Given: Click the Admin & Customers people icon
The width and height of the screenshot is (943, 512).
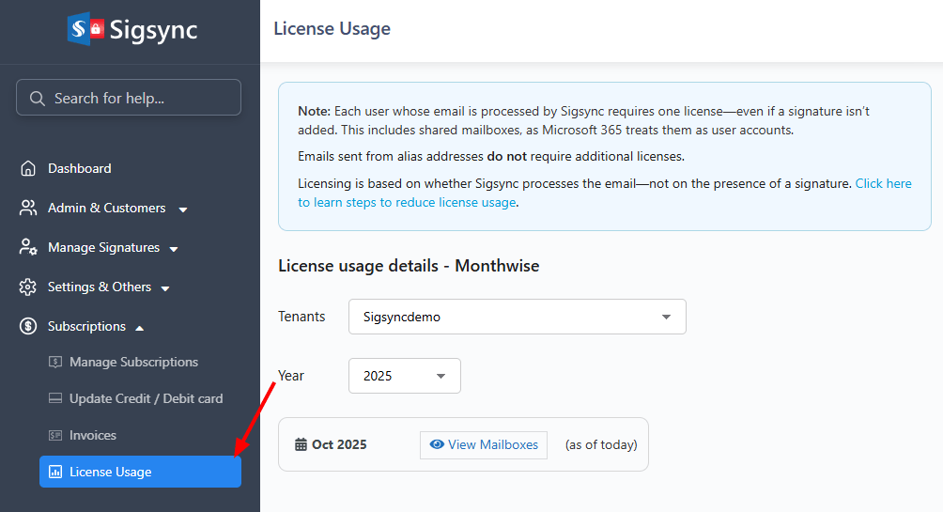Looking at the screenshot, I should pyautogui.click(x=28, y=209).
